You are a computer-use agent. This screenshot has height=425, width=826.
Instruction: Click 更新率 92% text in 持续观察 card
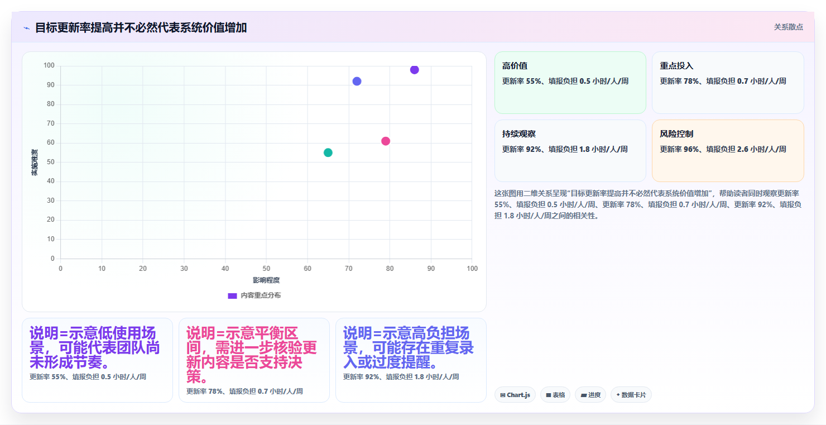(x=565, y=149)
